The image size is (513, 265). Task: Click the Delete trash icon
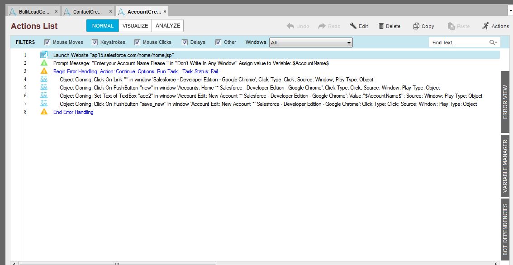click(381, 26)
